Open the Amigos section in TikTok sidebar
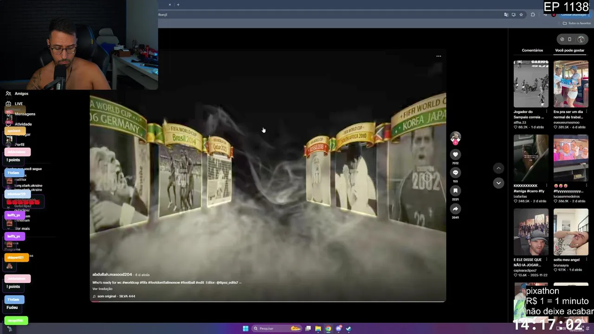The height and width of the screenshot is (334, 594). [17, 94]
